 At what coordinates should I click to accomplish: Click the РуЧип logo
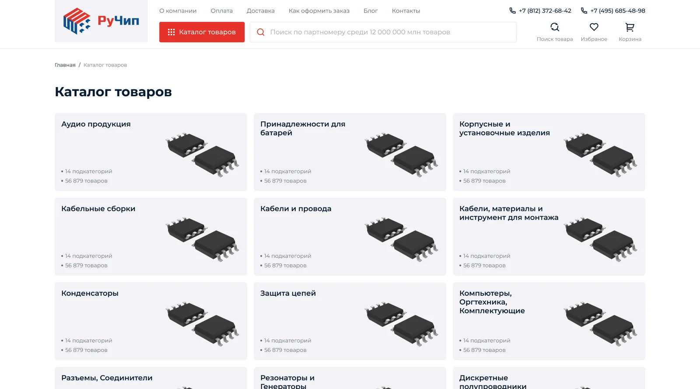[101, 21]
